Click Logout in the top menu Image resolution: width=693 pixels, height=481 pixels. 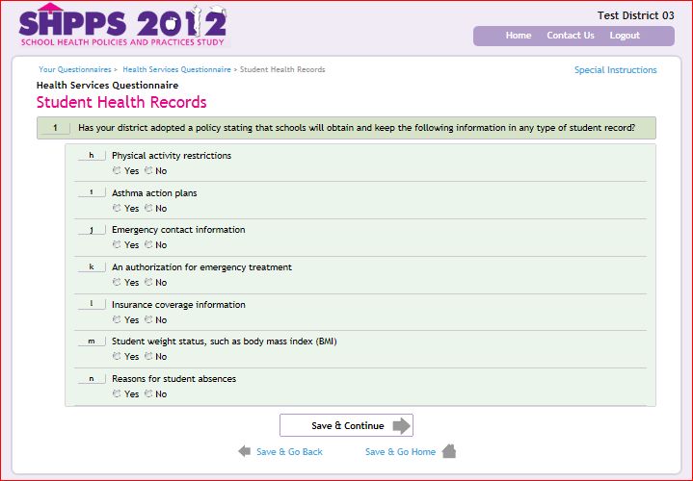(x=625, y=36)
